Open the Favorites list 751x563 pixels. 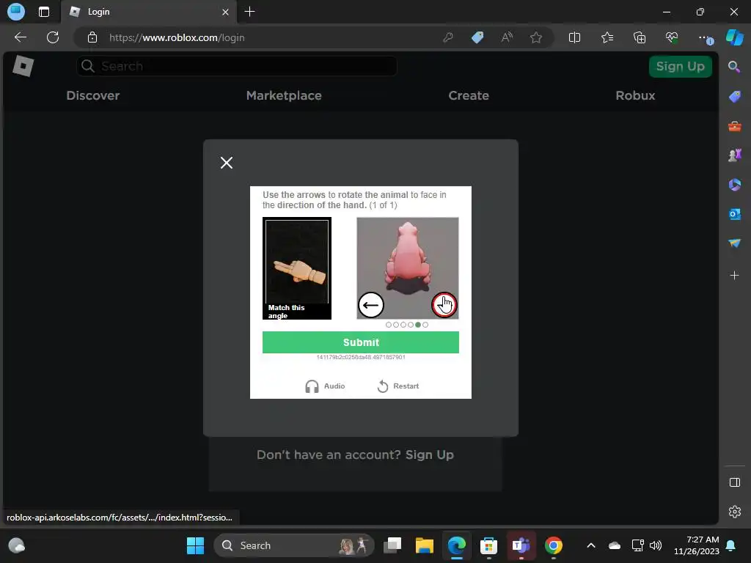click(607, 37)
